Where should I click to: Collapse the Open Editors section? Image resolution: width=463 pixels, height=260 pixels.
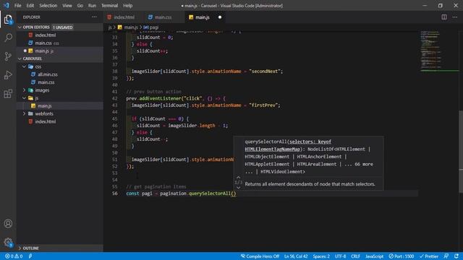click(x=20, y=27)
